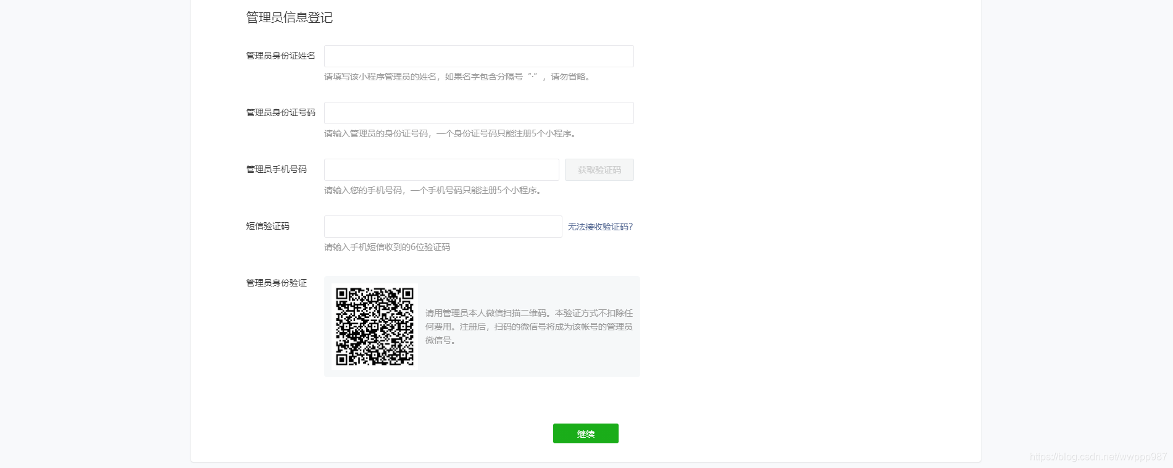
Task: Click the 管理员身份证号码 label
Action: 281,112
